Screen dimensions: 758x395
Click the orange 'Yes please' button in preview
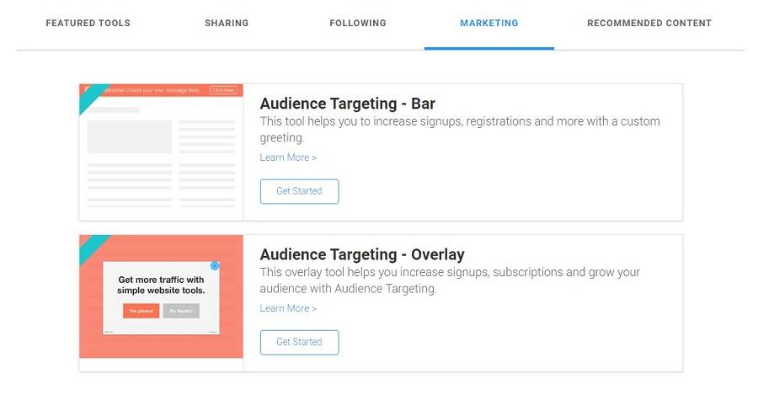[141, 311]
